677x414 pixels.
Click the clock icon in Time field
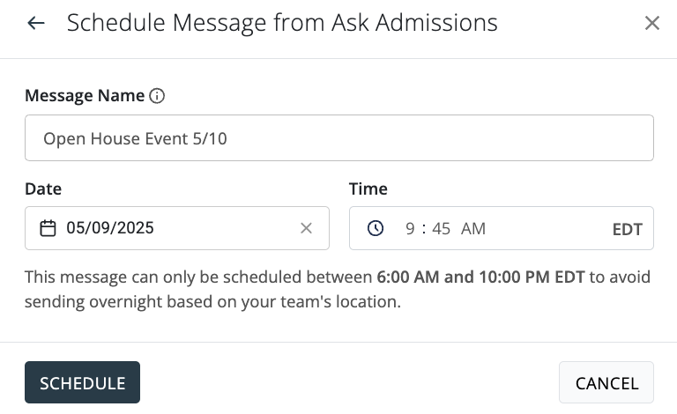pyautogui.click(x=376, y=228)
